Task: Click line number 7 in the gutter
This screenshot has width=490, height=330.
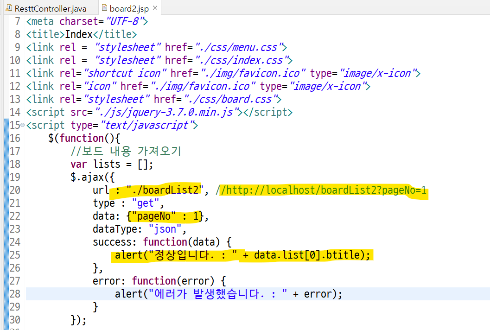Action: (17, 21)
